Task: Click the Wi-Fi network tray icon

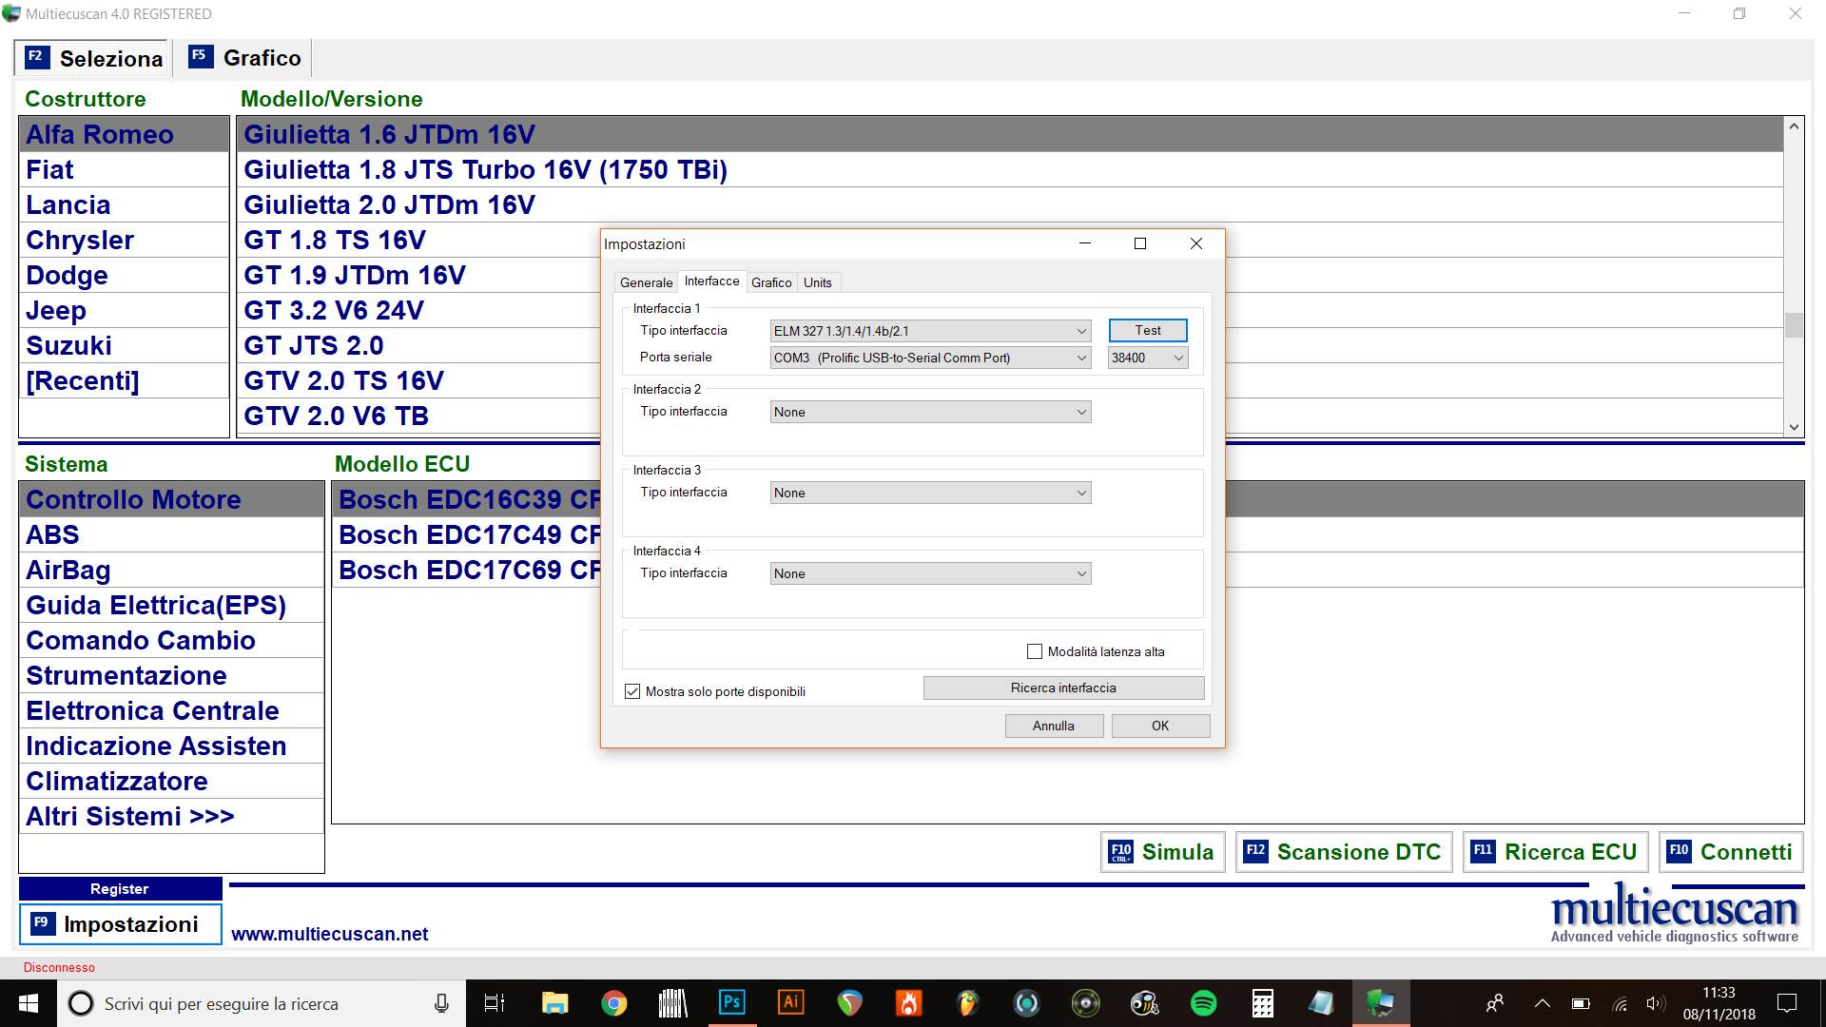Action: tap(1620, 1003)
